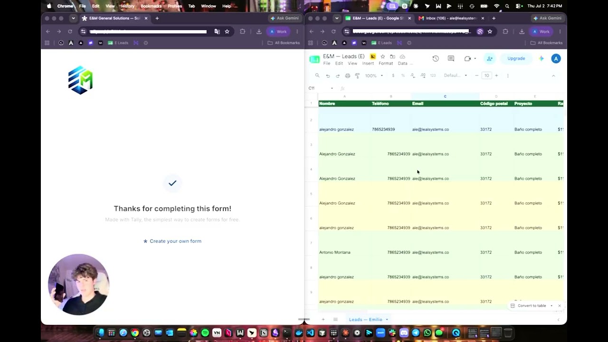Image resolution: width=608 pixels, height=342 pixels.
Task: Open Spotify from the macOS dock
Action: click(x=205, y=333)
